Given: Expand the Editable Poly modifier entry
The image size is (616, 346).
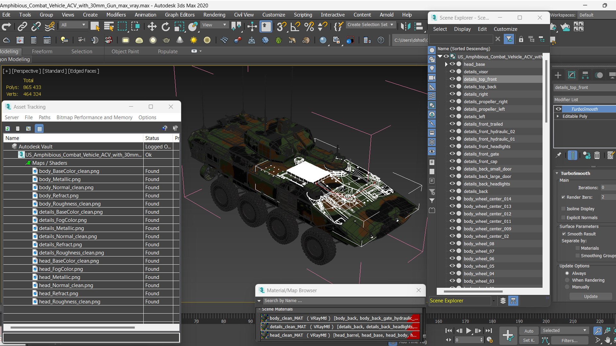Looking at the screenshot, I should 558,116.
